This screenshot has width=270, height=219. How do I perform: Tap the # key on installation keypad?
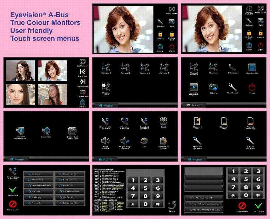click(x=158, y=204)
